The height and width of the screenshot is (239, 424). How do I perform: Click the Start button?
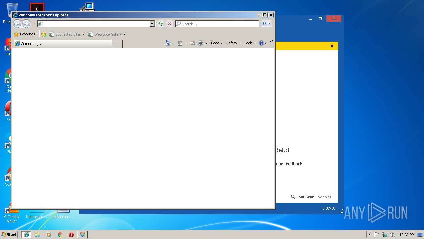tap(9, 234)
